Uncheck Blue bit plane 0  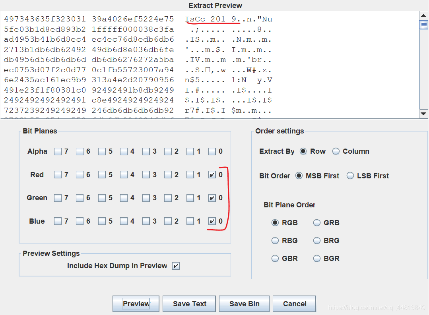[x=212, y=221]
